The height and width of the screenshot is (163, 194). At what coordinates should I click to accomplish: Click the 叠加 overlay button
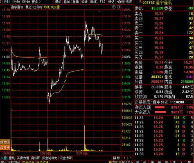pos(67,2)
